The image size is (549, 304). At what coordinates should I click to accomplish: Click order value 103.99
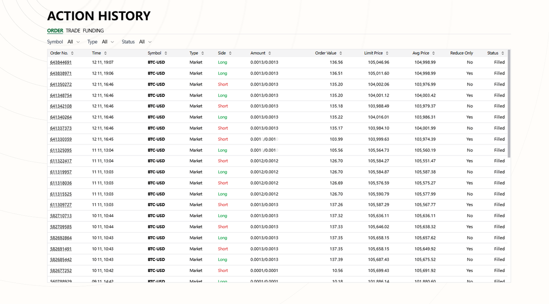pyautogui.click(x=336, y=139)
